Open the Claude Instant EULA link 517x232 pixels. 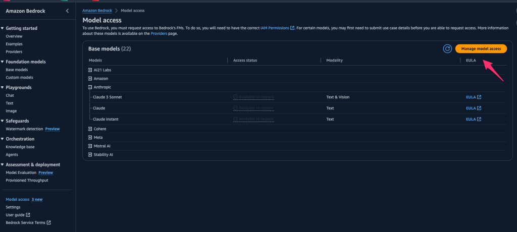pyautogui.click(x=474, y=120)
